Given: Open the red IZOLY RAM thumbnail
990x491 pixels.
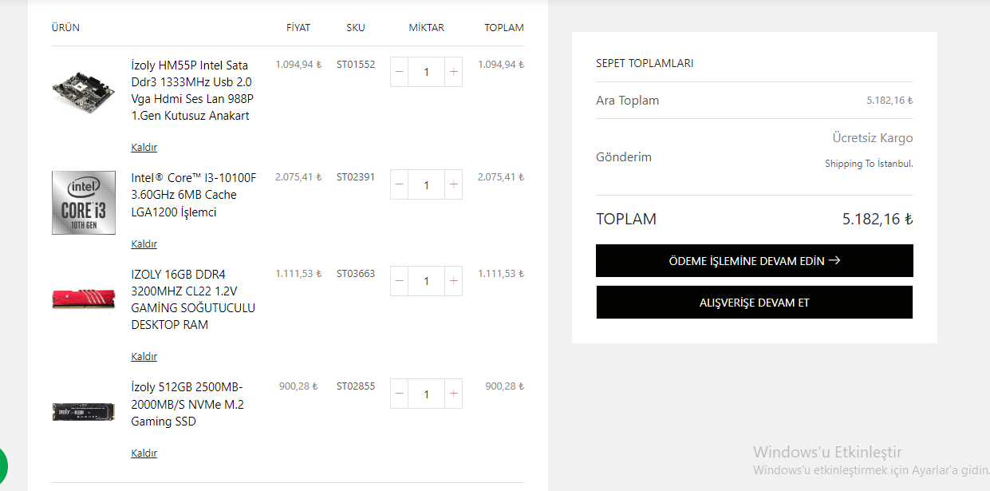Looking at the screenshot, I should [x=83, y=299].
